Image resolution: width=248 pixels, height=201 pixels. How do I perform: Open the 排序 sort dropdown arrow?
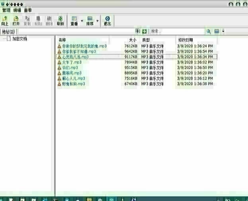98,21
